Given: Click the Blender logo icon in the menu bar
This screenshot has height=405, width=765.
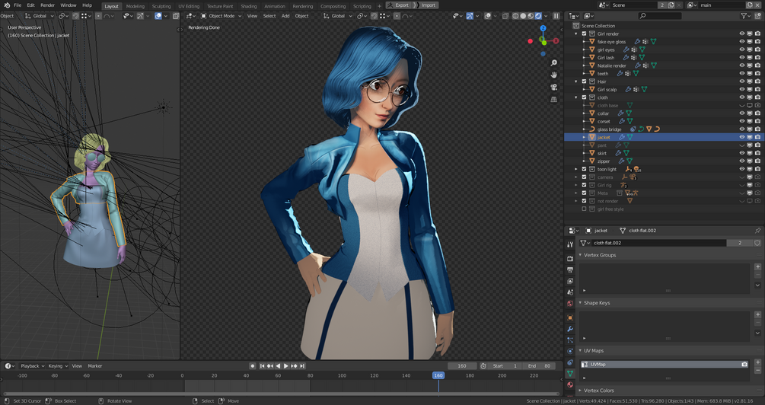Looking at the screenshot, I should 7,5.
